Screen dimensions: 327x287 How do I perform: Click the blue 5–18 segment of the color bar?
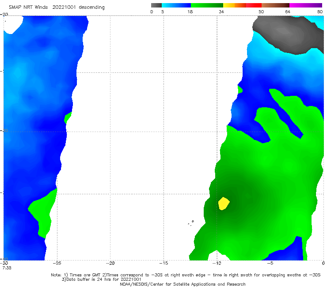pos(176,5)
